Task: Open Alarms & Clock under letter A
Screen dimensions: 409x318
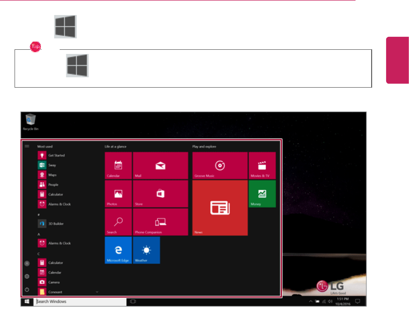Action: [x=54, y=243]
